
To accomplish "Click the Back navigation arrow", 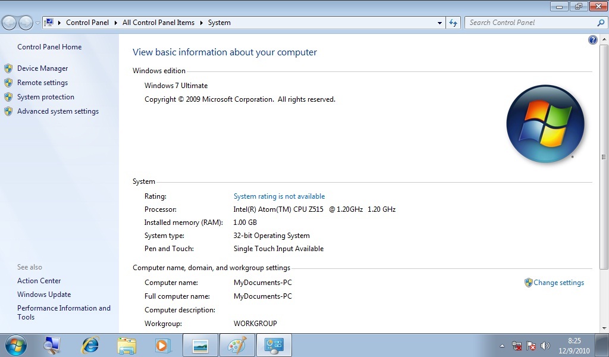I will click(x=9, y=23).
